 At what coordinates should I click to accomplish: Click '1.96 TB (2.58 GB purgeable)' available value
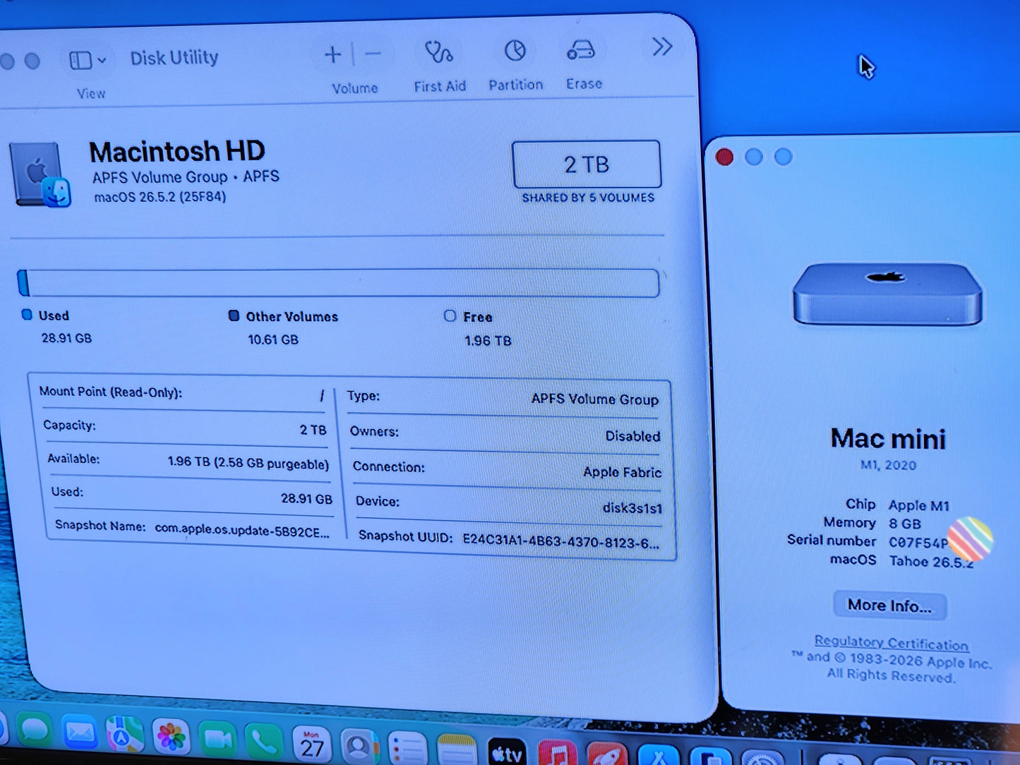248,463
